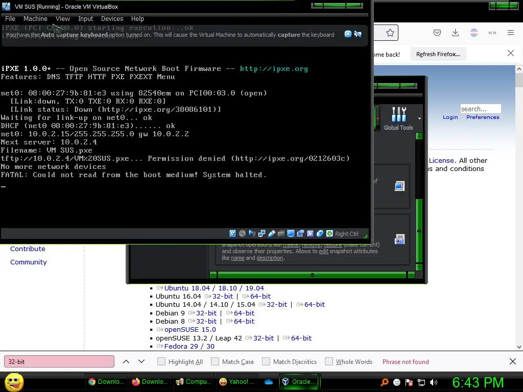This screenshot has width=523, height=392.
Task: Click the volume speaker tray icon
Action: [x=434, y=382]
